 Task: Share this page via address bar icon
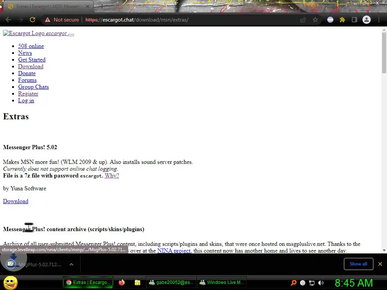coord(303,20)
